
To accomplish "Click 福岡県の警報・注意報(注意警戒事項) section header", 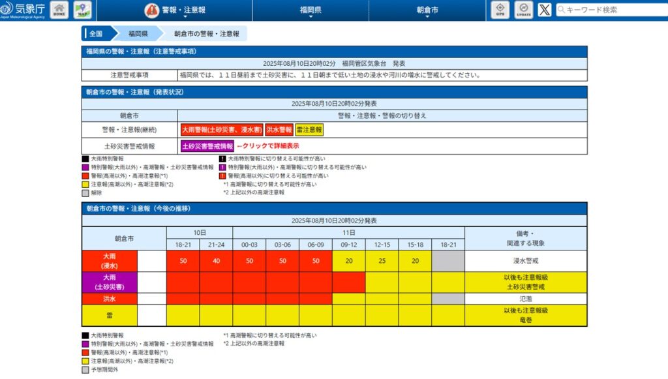I will tap(335, 52).
